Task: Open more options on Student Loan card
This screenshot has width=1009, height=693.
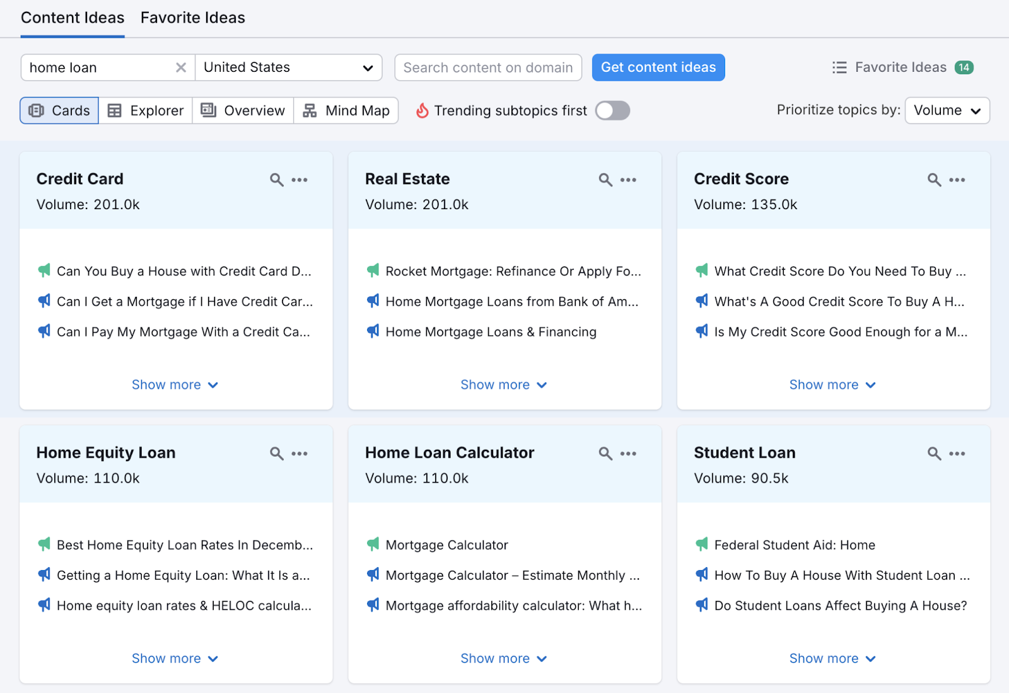Action: tap(957, 454)
